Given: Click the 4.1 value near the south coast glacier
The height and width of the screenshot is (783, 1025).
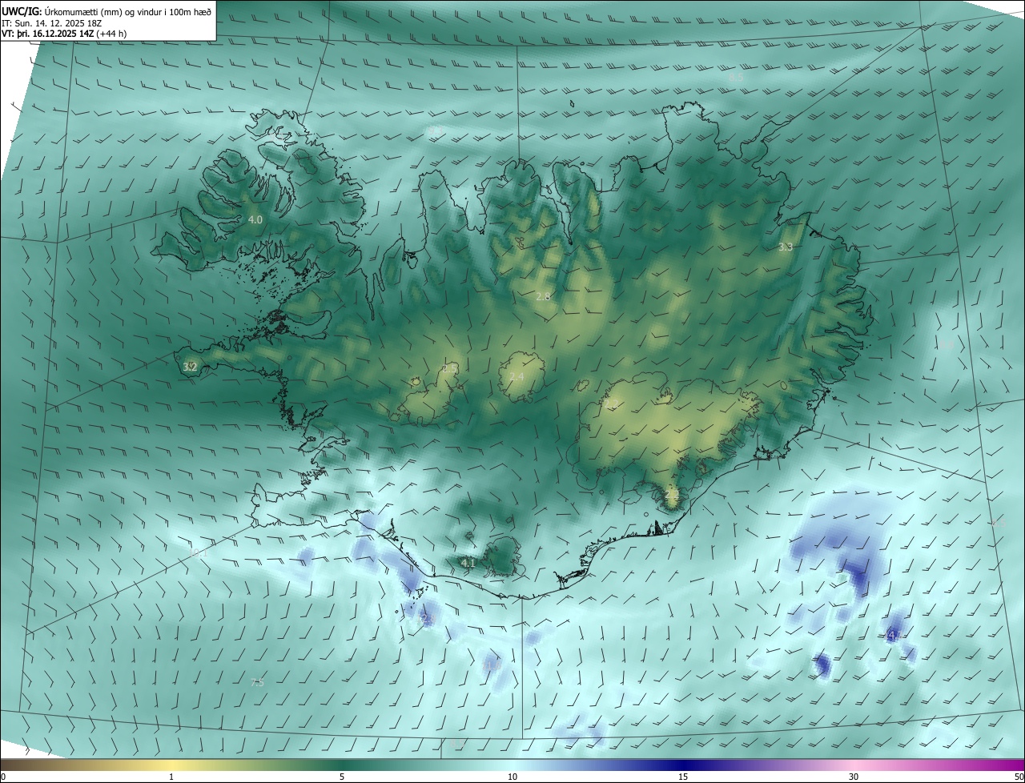Looking at the screenshot, I should [468, 564].
